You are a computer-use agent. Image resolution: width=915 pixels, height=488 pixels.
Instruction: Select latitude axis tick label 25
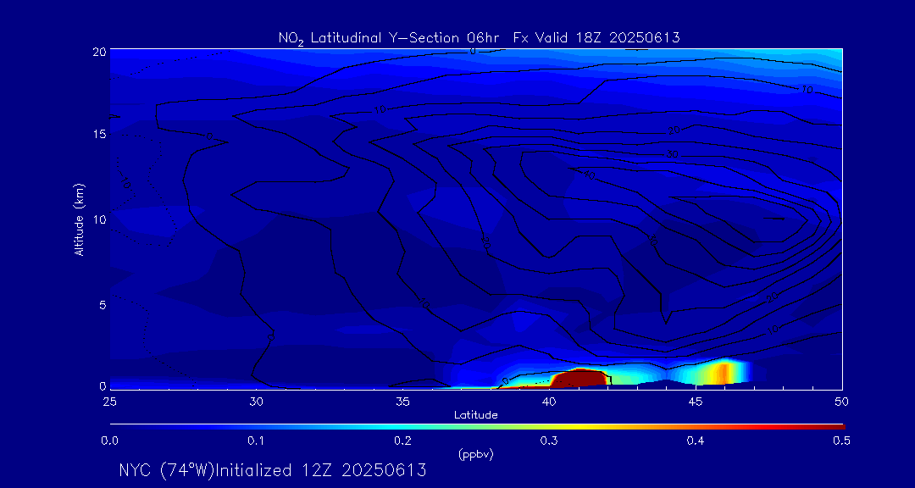(x=109, y=402)
